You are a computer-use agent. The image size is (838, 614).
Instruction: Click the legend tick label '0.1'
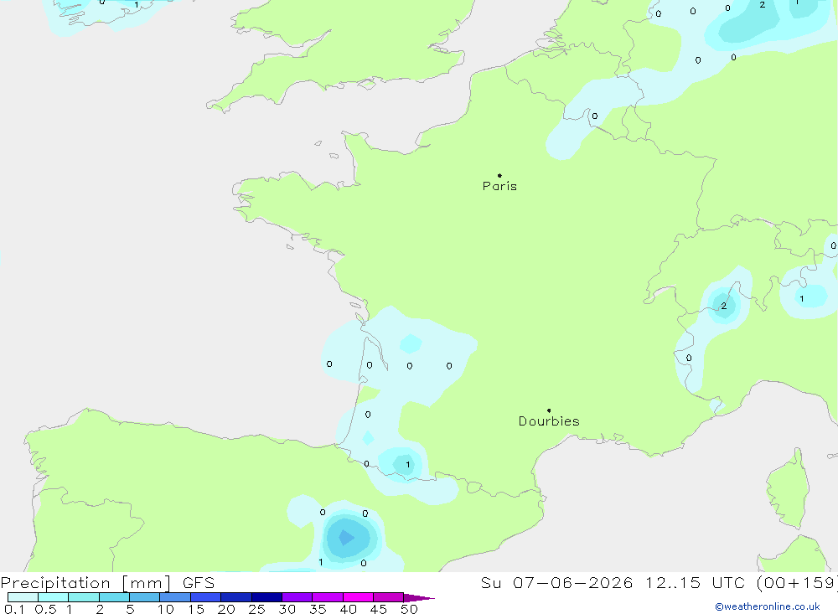tap(14, 609)
